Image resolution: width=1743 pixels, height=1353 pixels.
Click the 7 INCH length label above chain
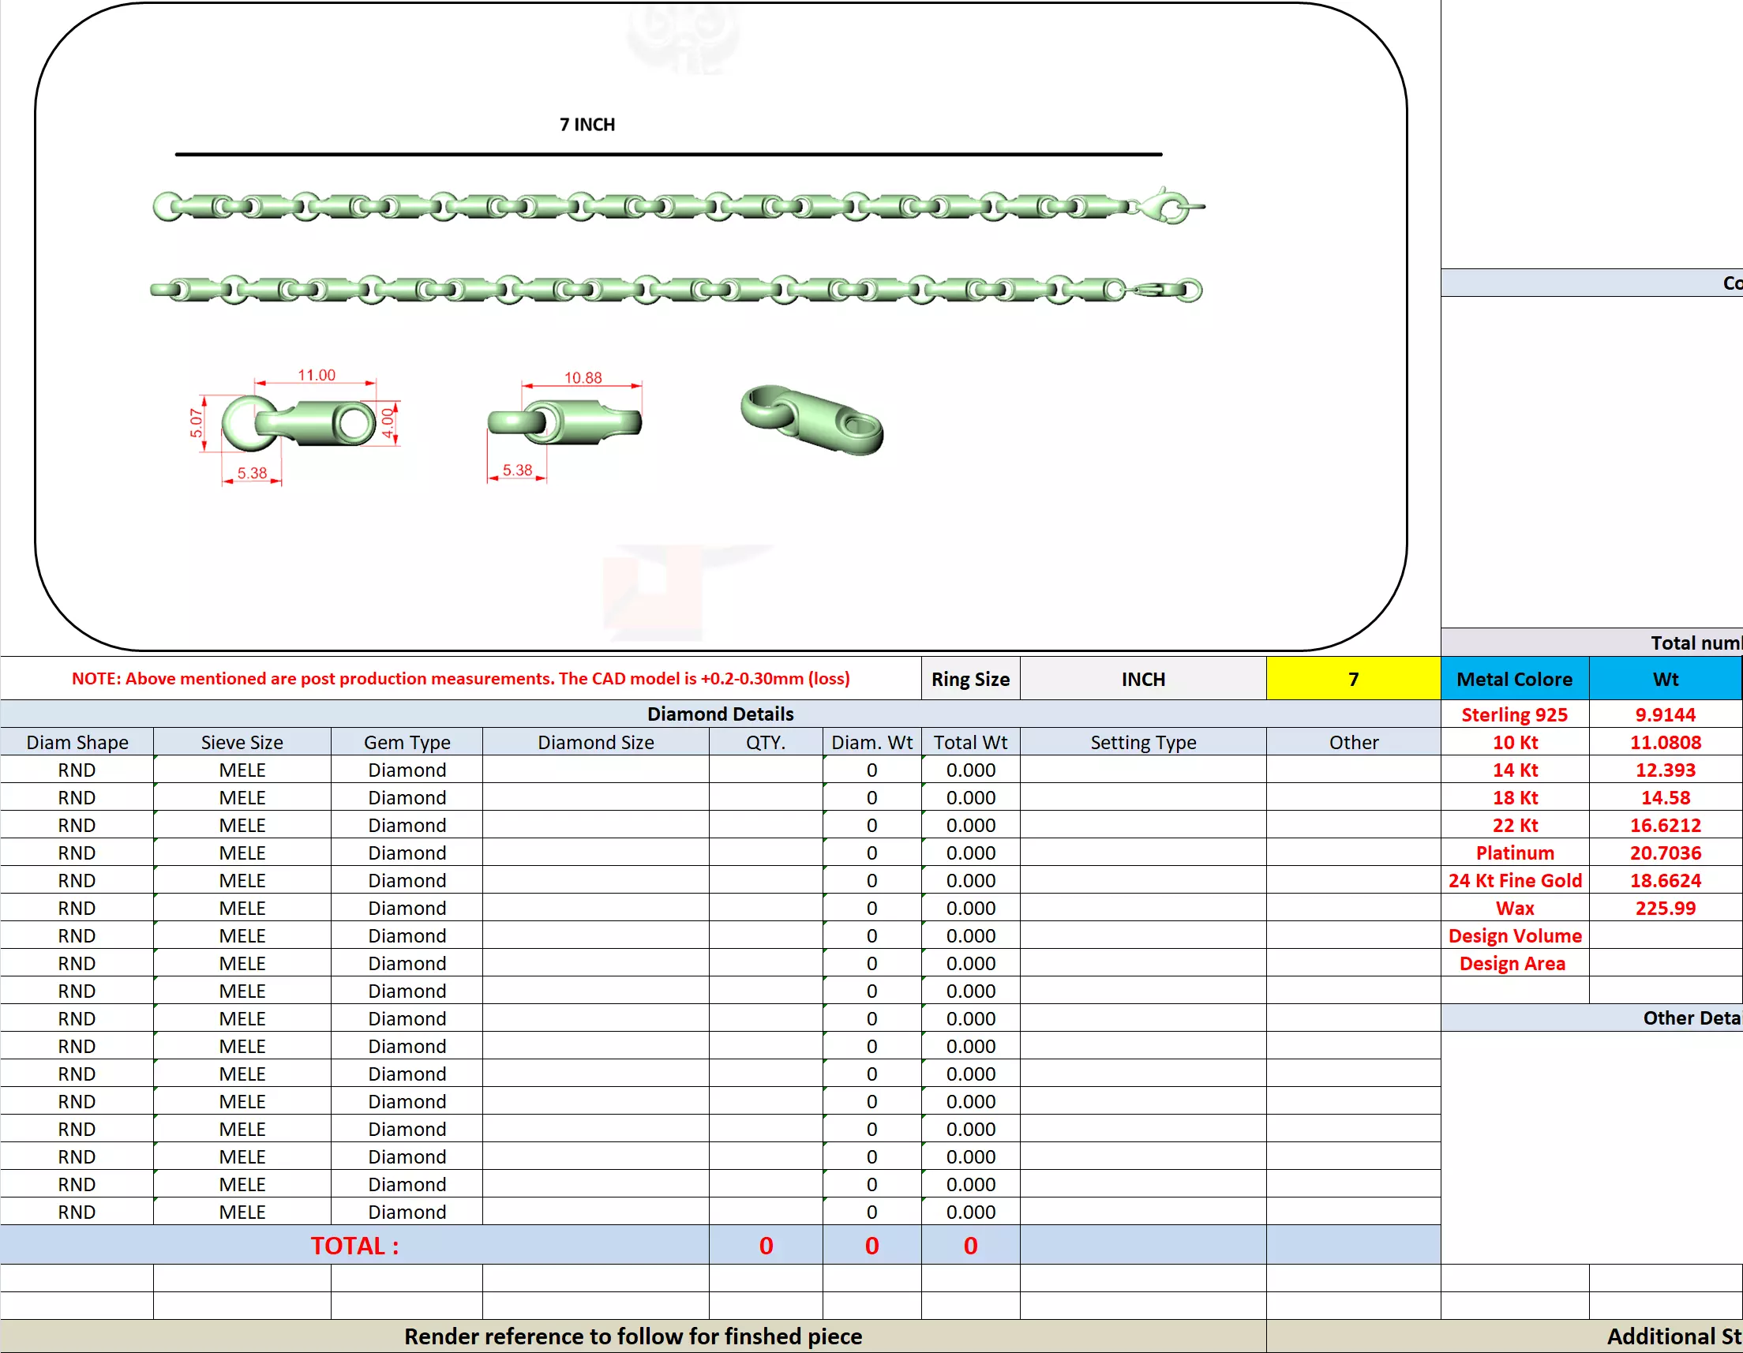coord(587,125)
